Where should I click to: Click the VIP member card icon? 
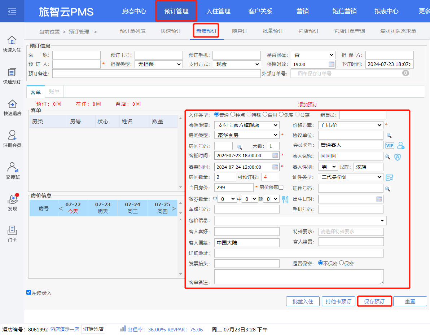[x=390, y=146]
